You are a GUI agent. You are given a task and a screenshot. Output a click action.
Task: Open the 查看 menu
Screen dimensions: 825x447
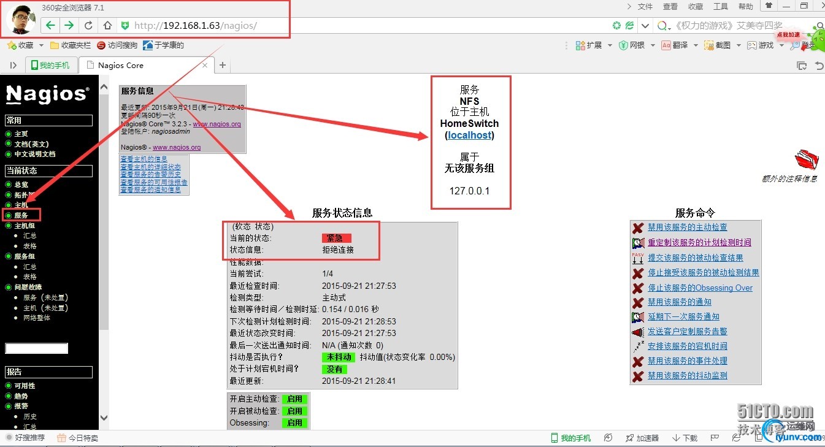pyautogui.click(x=670, y=7)
